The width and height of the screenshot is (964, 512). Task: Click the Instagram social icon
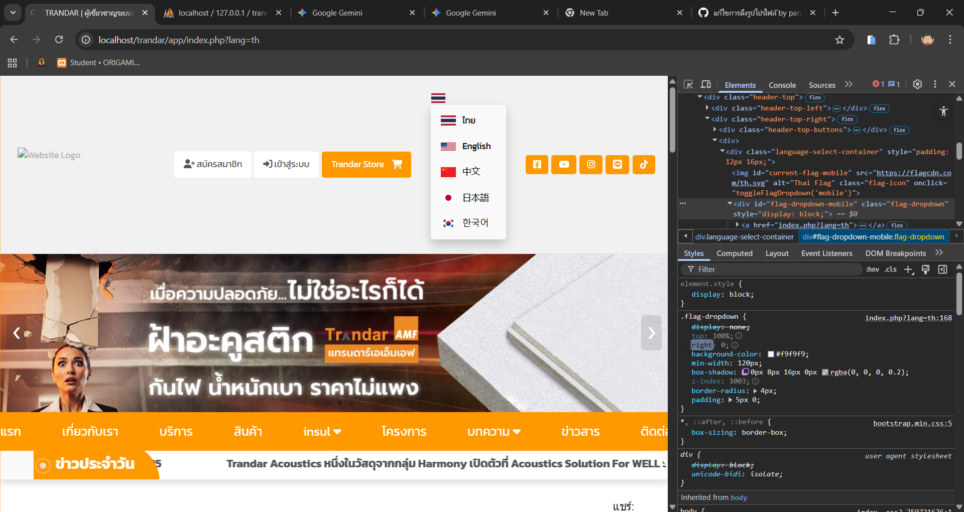click(591, 165)
